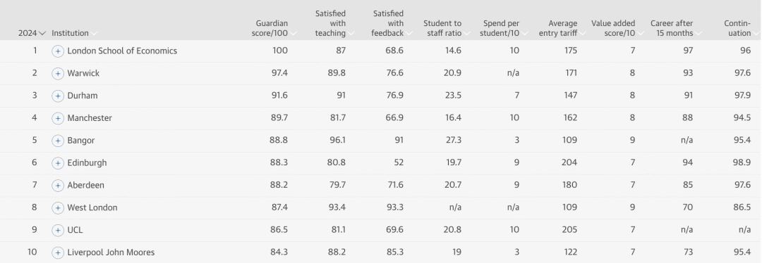Click the plus icon beside Aberdeen
The height and width of the screenshot is (263, 762).
point(58,185)
